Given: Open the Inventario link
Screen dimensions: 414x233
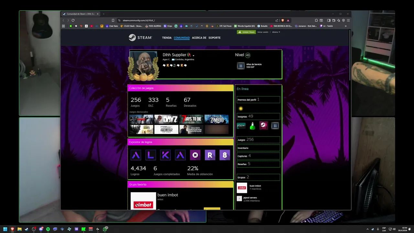Looking at the screenshot, I should coord(258,148).
